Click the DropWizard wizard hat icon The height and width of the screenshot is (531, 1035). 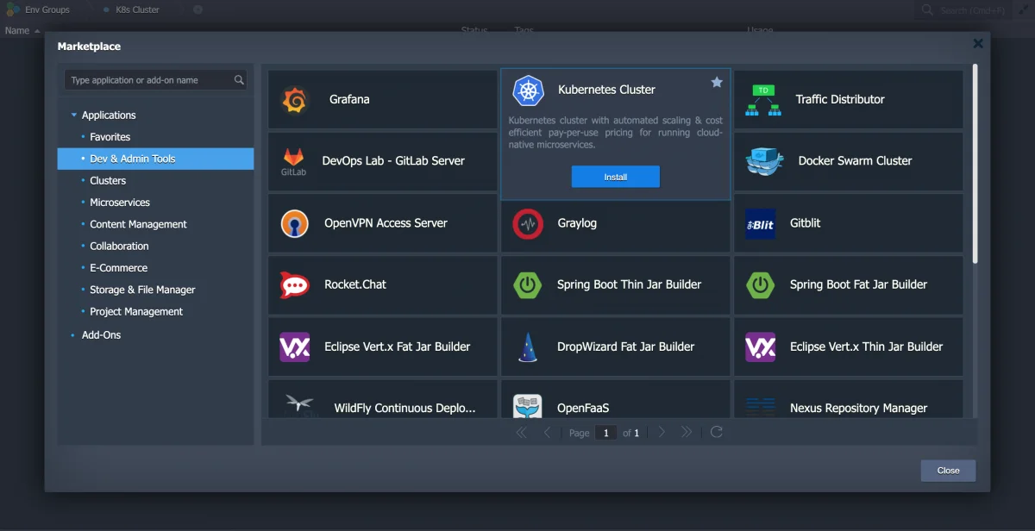[527, 347]
